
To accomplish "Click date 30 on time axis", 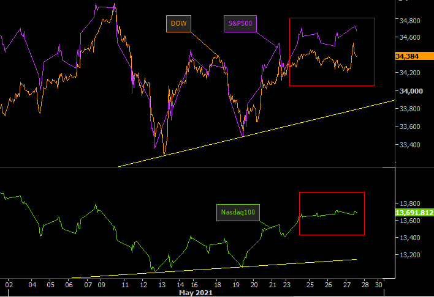I will tap(379, 285).
